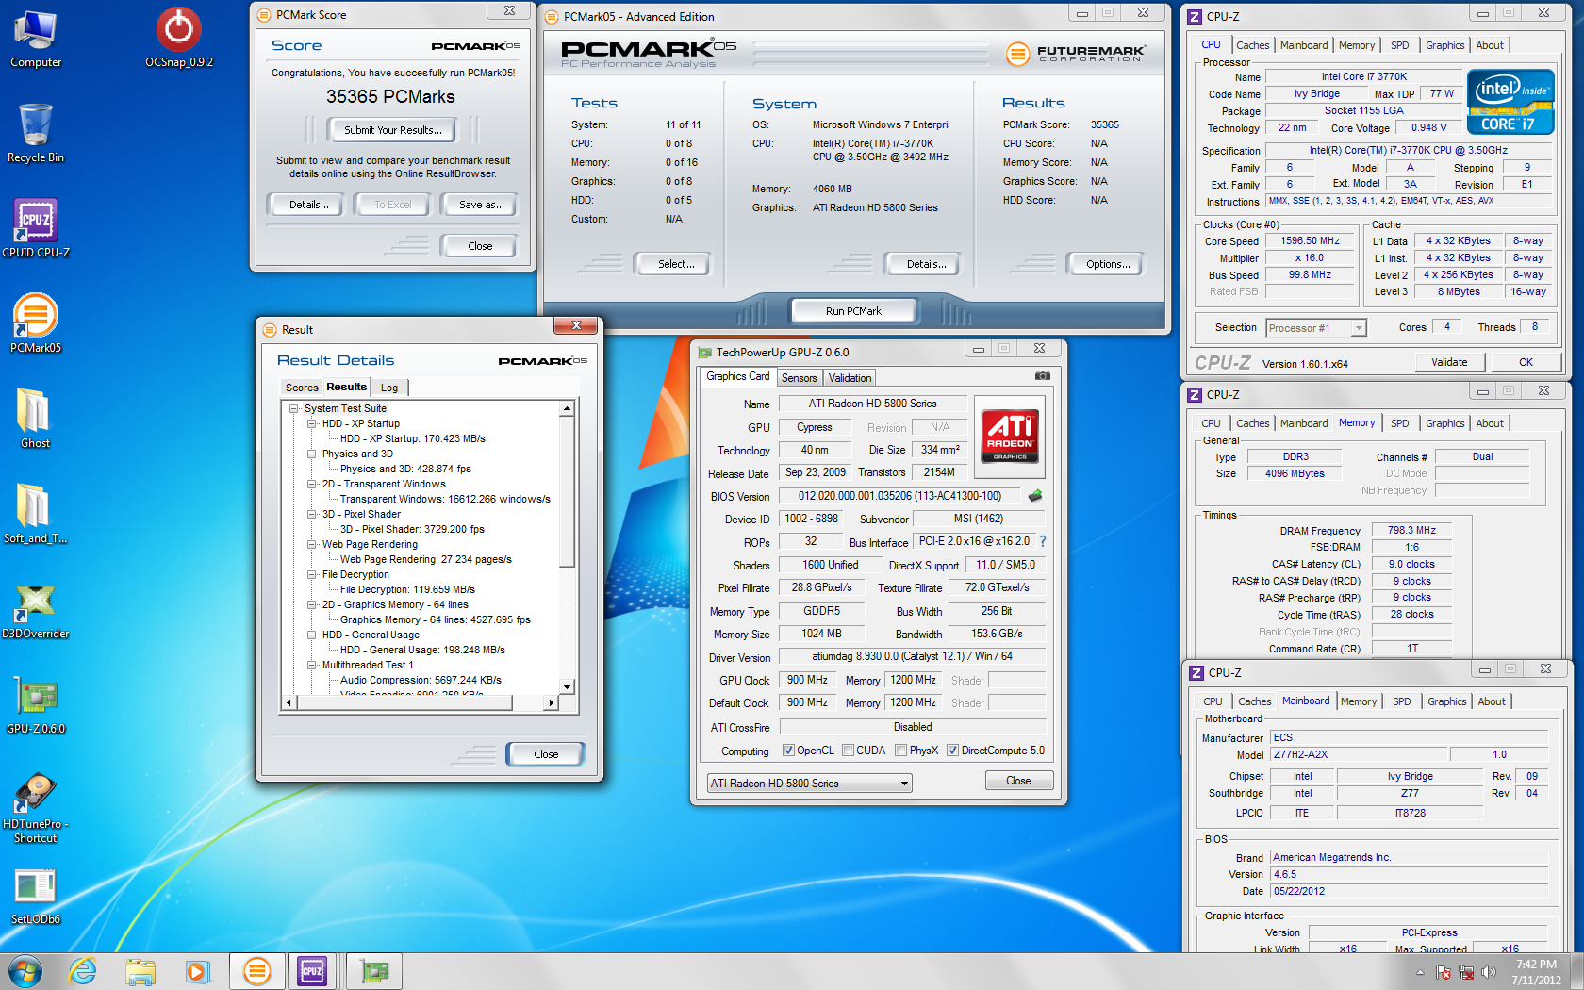
Task: Open the ATI Radeon HD 5800 Series dropdown
Action: (810, 783)
